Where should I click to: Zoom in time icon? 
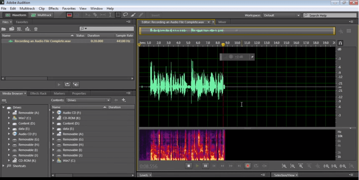point(301,166)
